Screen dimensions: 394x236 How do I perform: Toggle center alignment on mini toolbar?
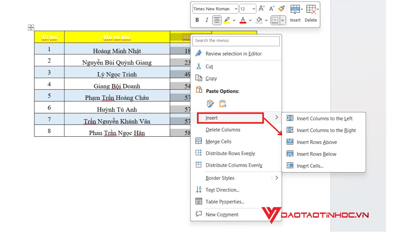coord(217,20)
